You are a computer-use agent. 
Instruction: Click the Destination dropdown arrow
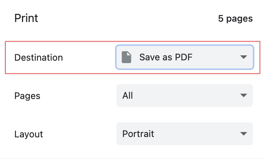[x=244, y=57]
